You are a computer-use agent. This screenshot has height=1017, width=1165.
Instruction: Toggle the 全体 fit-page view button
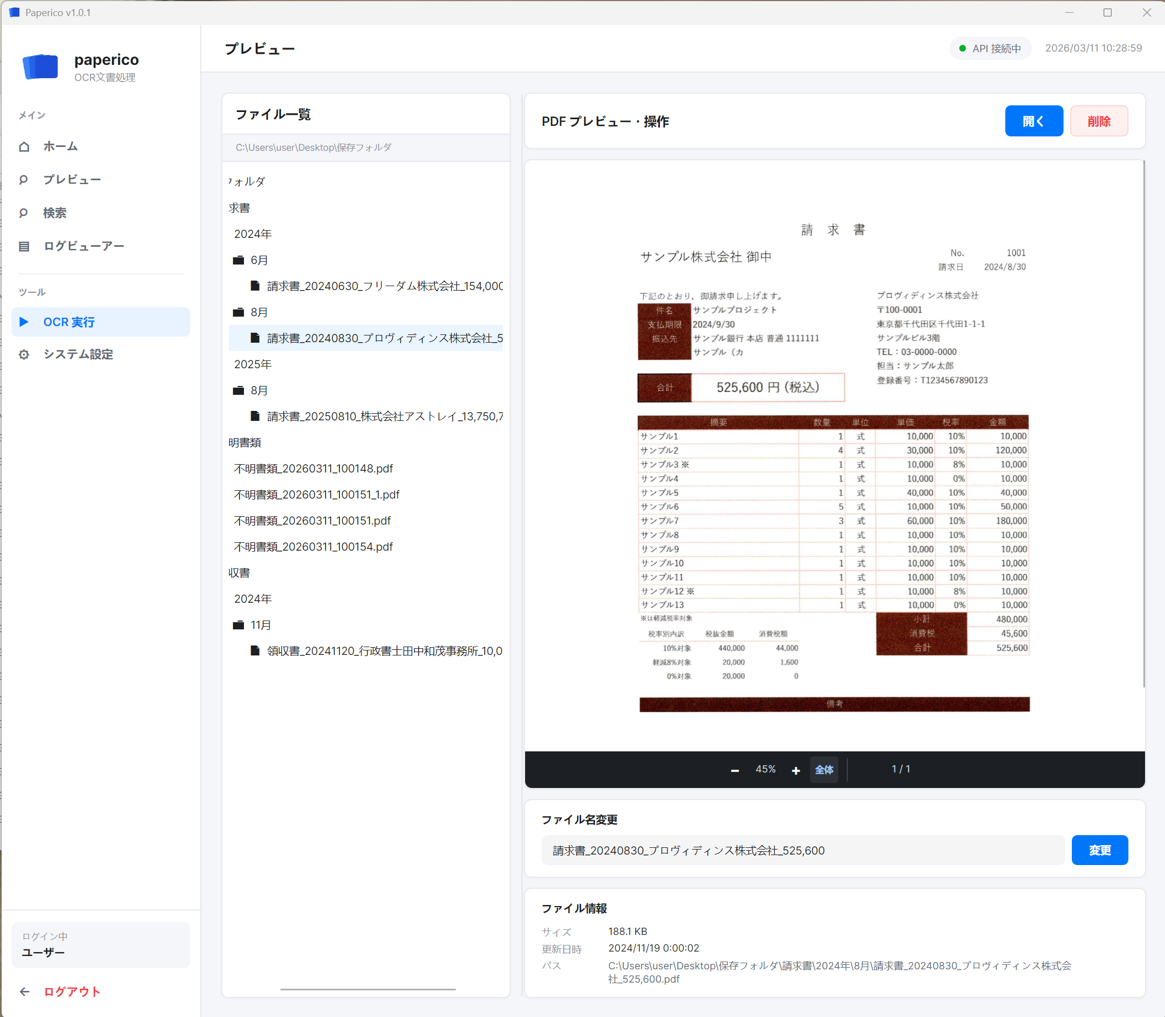point(824,770)
